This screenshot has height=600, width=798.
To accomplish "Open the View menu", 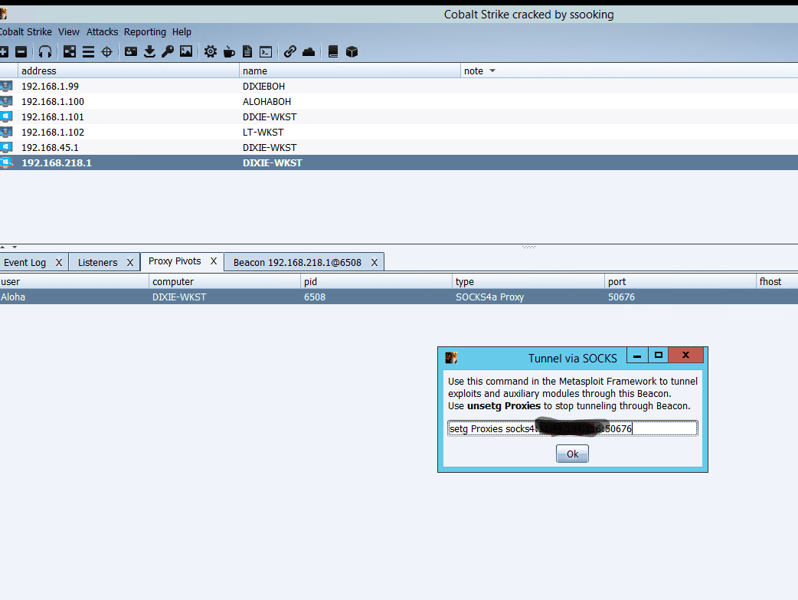I will 69,31.
